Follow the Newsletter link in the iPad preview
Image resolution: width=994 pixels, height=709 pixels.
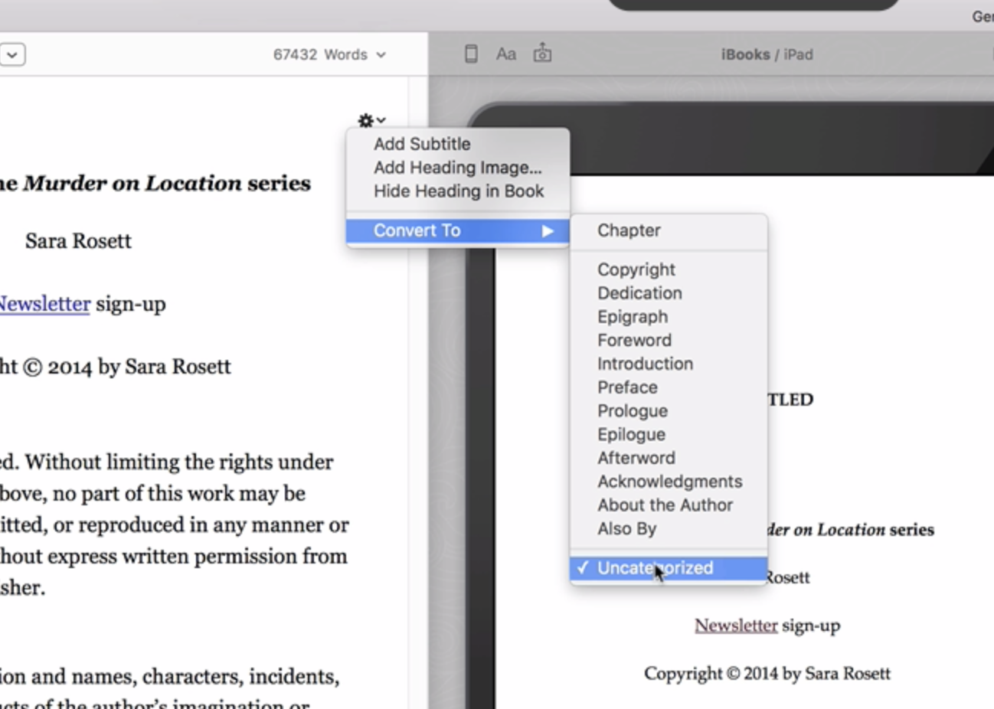736,626
